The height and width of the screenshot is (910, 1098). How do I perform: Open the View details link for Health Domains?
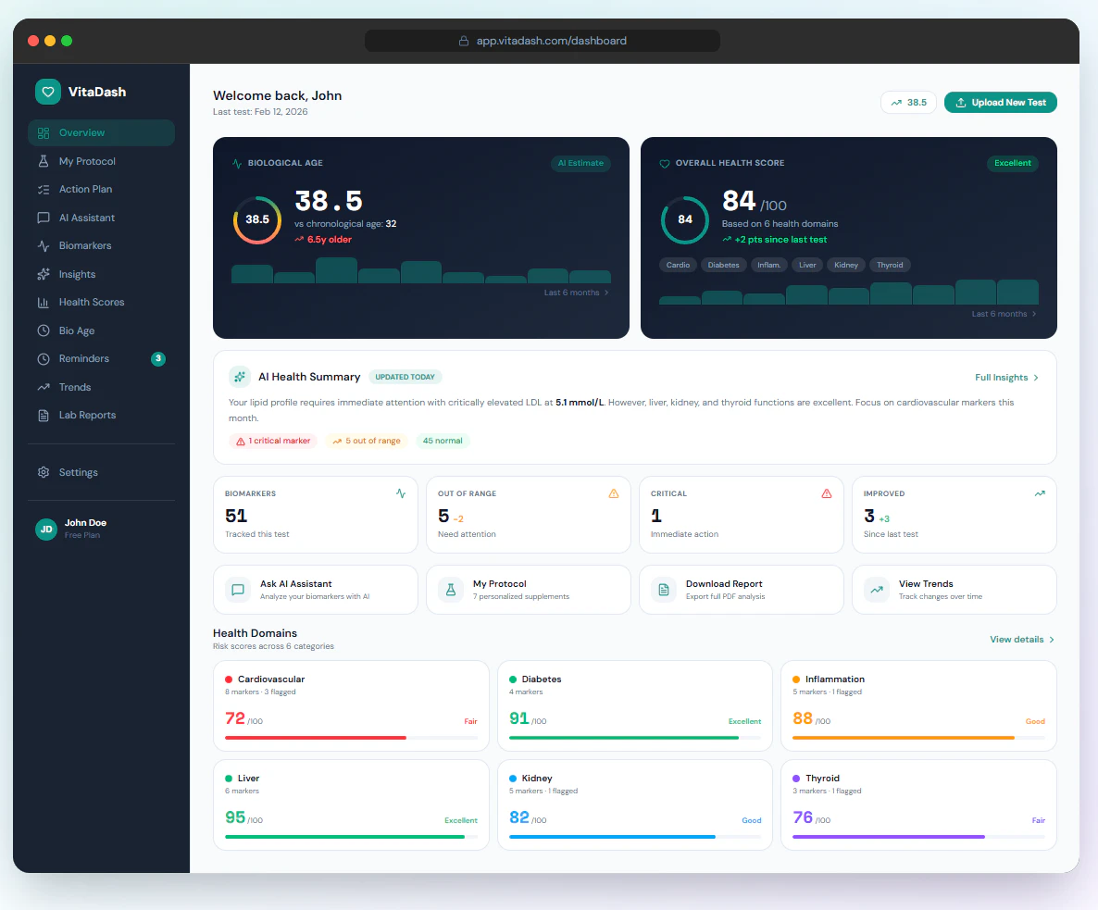(1022, 639)
